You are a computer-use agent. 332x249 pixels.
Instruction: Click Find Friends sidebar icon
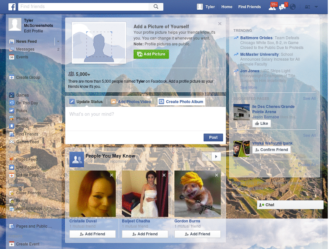point(12,134)
